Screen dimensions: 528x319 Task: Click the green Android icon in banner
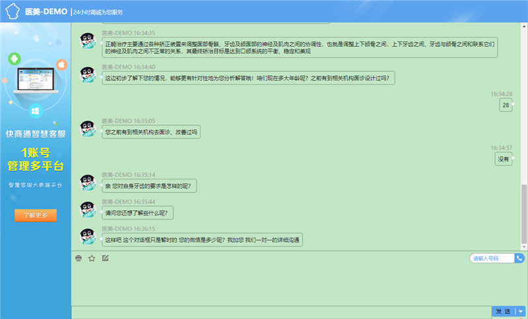point(14,59)
